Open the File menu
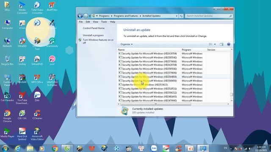 point(81,22)
